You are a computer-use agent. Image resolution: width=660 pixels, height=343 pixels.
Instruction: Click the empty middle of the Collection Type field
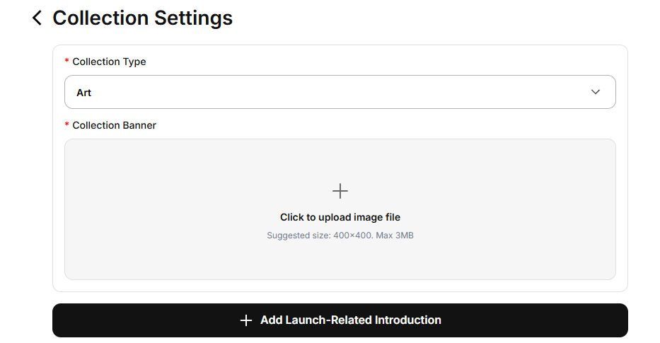340,92
